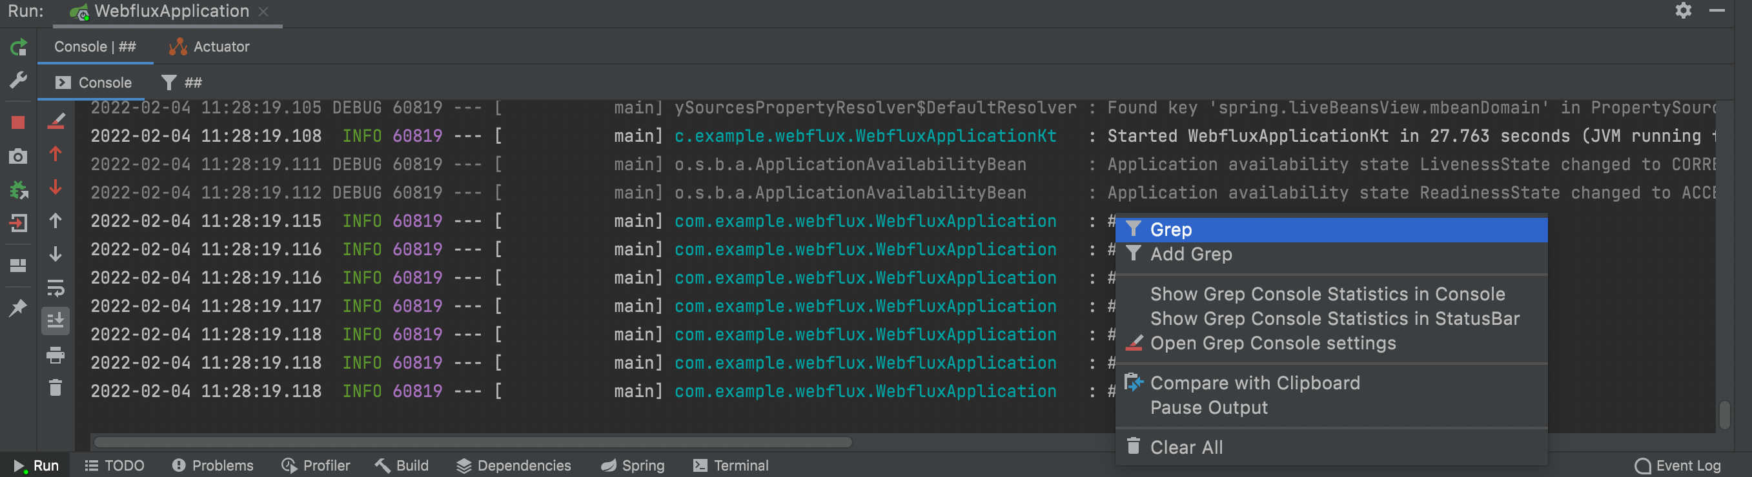Open the Event Log
The height and width of the screenshot is (477, 1752).
pyautogui.click(x=1678, y=465)
